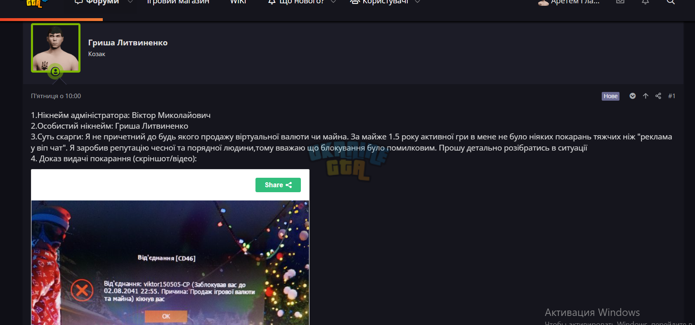Click the paragraph starting '3.Суть скарги'
Viewport: 695px width, 325px height.
[352, 142]
